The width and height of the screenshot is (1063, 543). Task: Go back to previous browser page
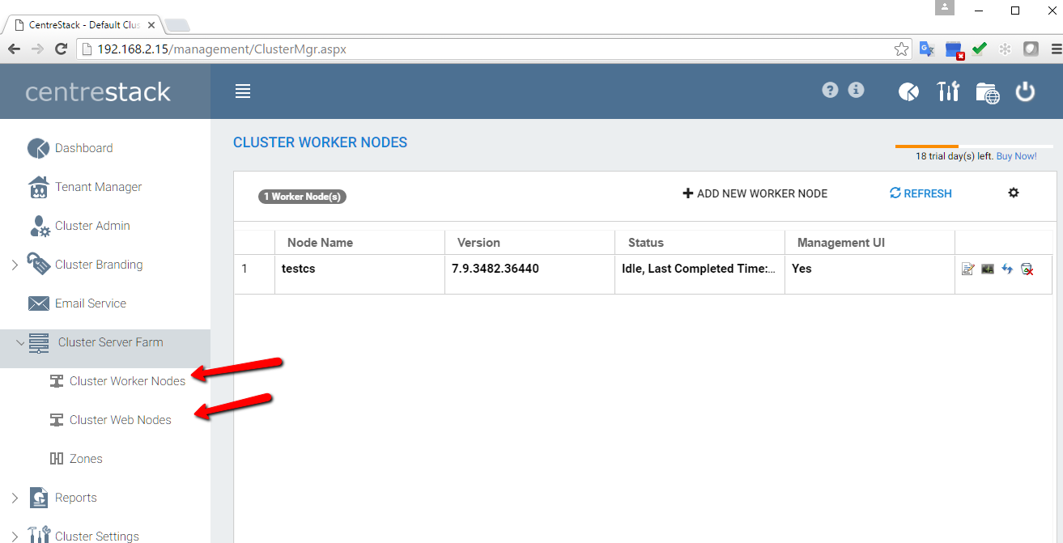pos(14,49)
